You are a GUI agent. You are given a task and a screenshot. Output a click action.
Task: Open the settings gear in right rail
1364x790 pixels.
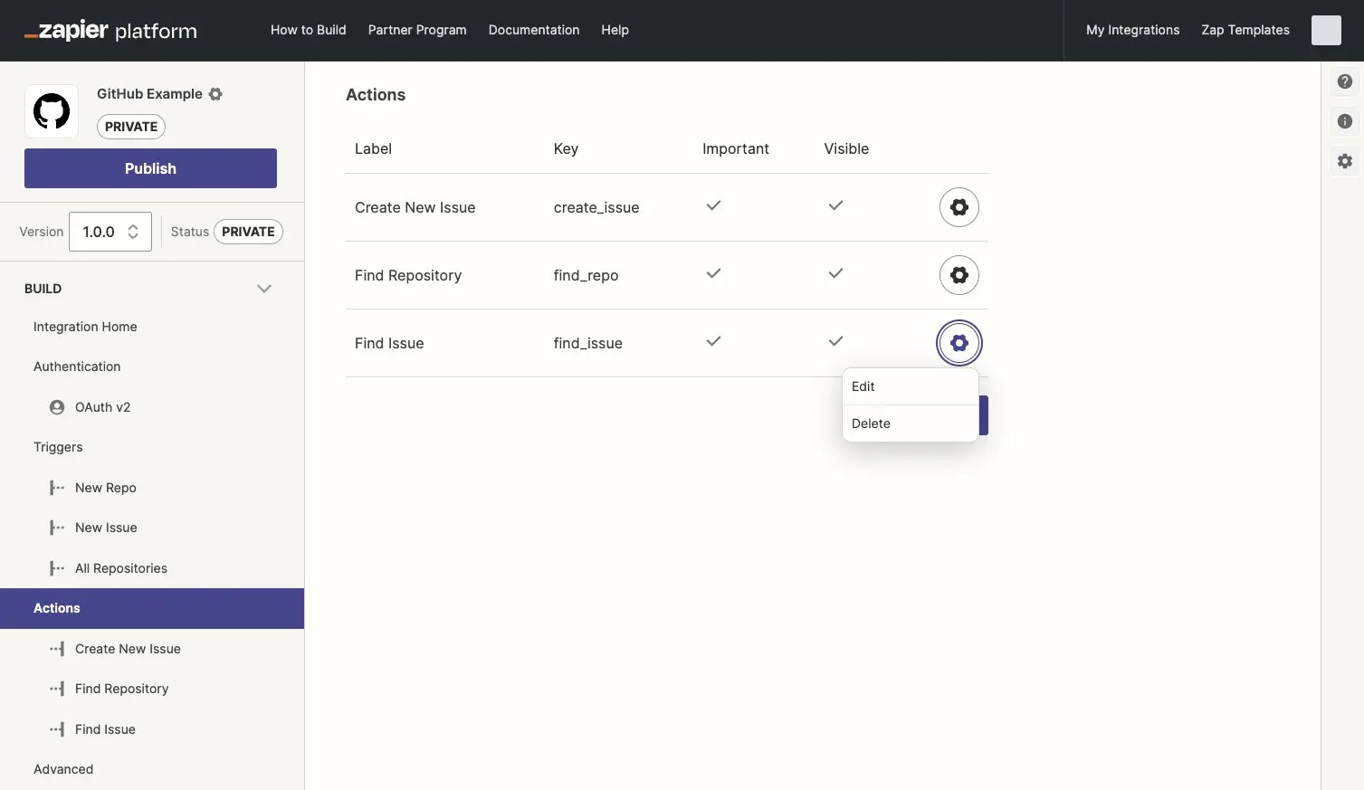[x=1345, y=161]
